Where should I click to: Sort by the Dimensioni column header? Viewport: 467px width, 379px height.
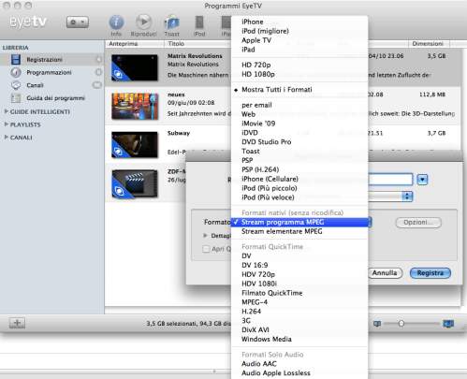click(x=428, y=44)
